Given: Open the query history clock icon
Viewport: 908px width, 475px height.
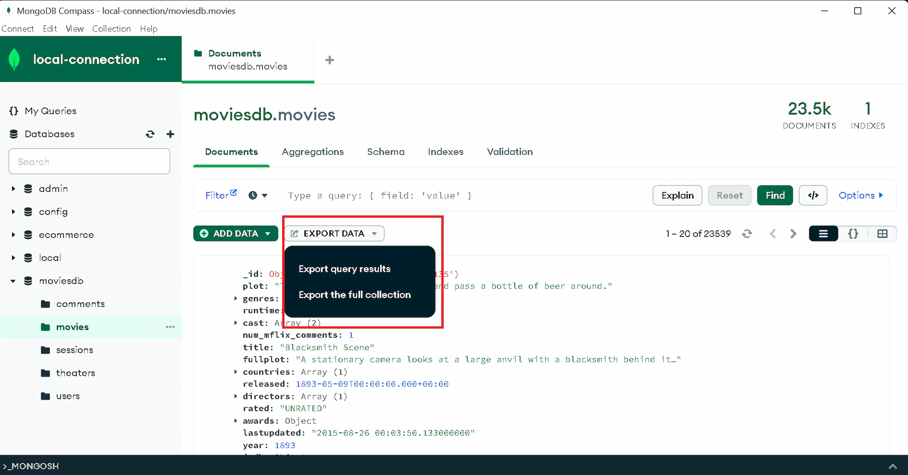Looking at the screenshot, I should pyautogui.click(x=253, y=195).
